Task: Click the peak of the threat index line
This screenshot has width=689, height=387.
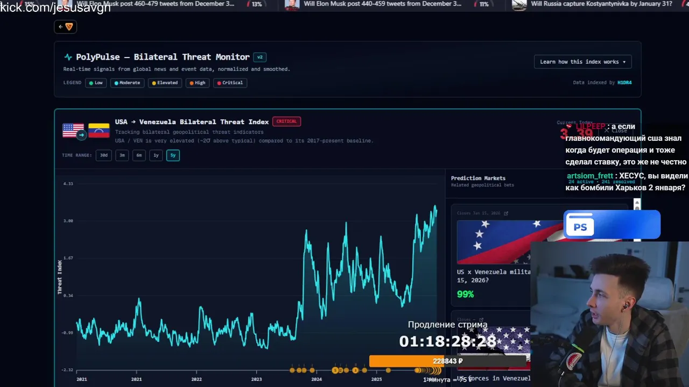Action: [435, 206]
